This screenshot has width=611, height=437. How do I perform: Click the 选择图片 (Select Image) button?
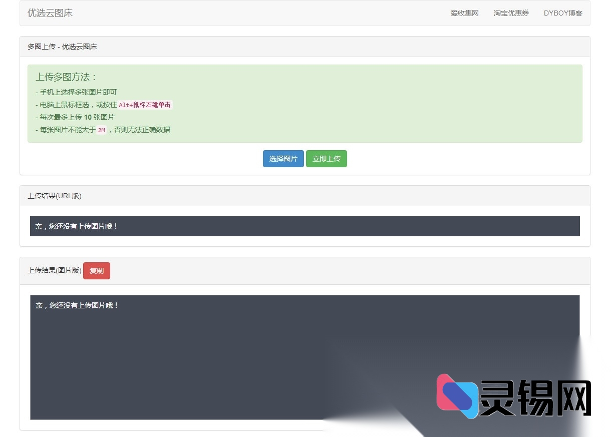pos(283,159)
